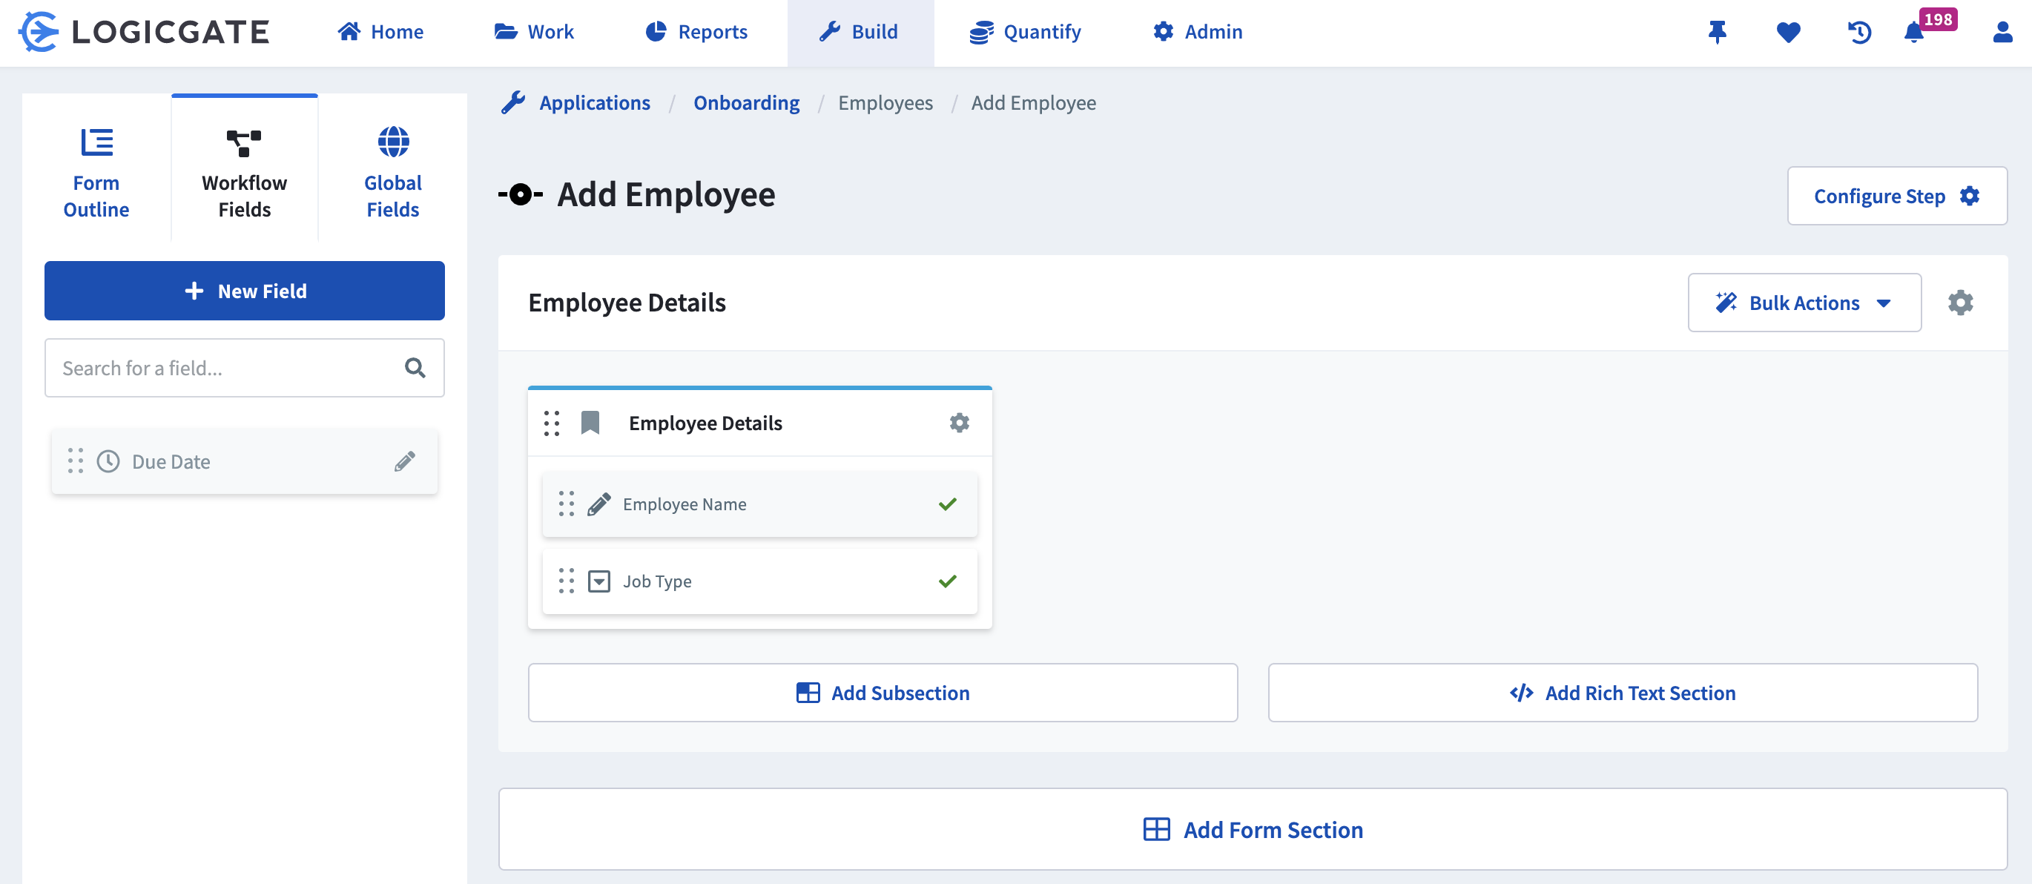Viewport: 2032px width, 884px height.
Task: Open Employee Details section settings gear
Action: (x=1962, y=302)
